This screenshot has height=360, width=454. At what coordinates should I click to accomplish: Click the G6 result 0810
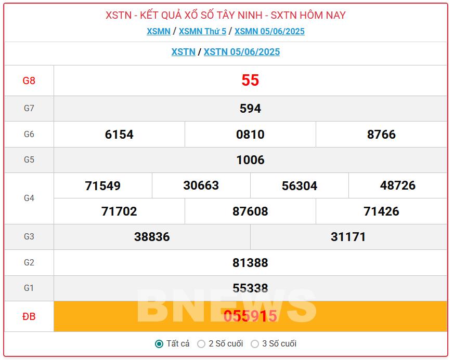250,135
